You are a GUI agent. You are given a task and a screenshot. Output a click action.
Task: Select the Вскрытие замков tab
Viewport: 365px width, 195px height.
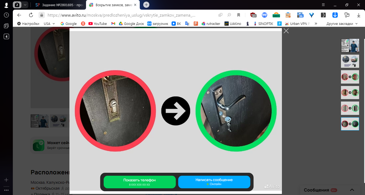(113, 5)
